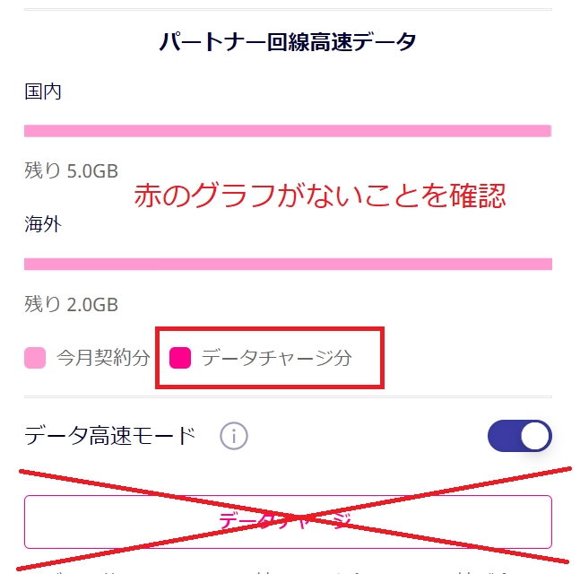The width and height of the screenshot is (580, 574).
Task: Click the 国内 section label
Action: pyautogui.click(x=43, y=91)
